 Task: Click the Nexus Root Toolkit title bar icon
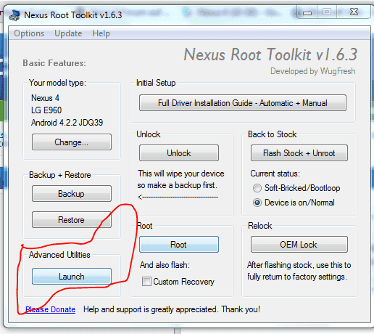[x=14, y=15]
